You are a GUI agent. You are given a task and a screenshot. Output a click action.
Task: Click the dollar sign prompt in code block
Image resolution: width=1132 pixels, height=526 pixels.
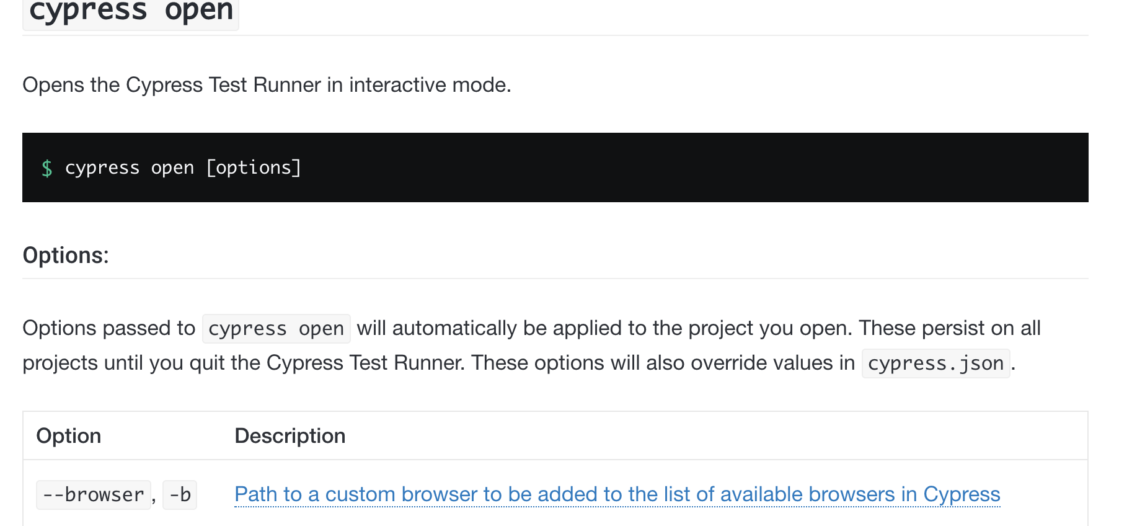coord(47,168)
